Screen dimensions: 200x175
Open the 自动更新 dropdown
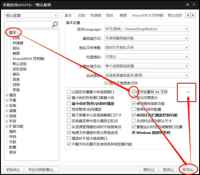click(147, 75)
